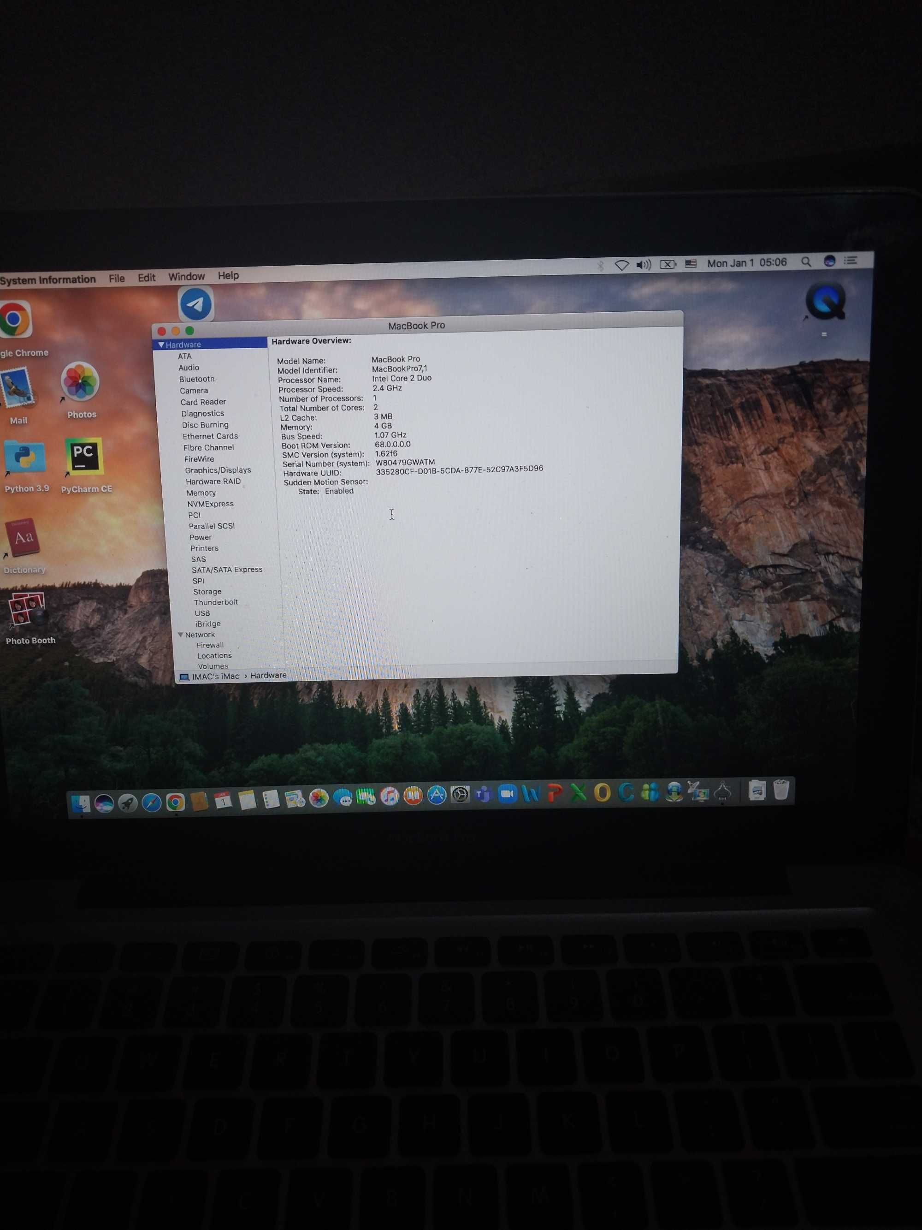Open System Preferences gear in Dock
The width and height of the screenshot is (922, 1230).
pyautogui.click(x=460, y=795)
